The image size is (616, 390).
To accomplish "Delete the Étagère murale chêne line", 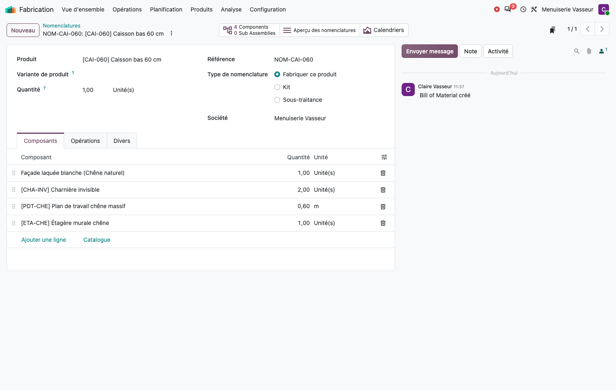I will pyautogui.click(x=383, y=223).
